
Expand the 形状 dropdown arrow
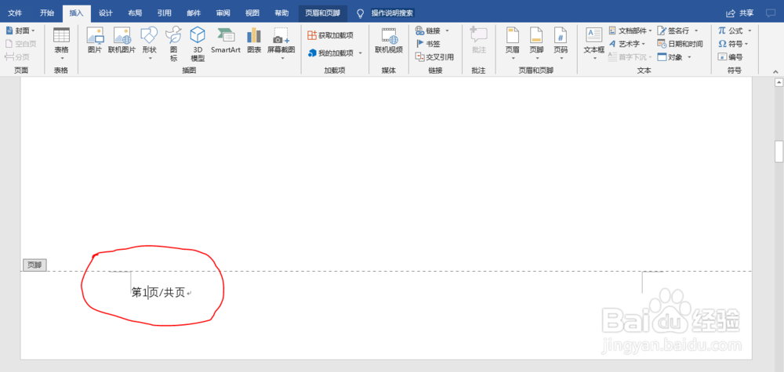click(x=149, y=58)
